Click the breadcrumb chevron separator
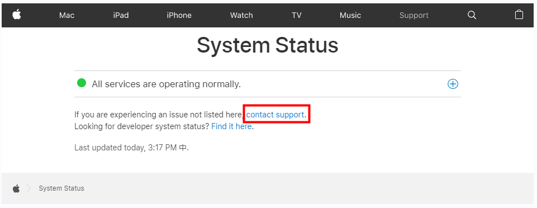Screen dimensions: 537x208 pyautogui.click(x=28, y=188)
